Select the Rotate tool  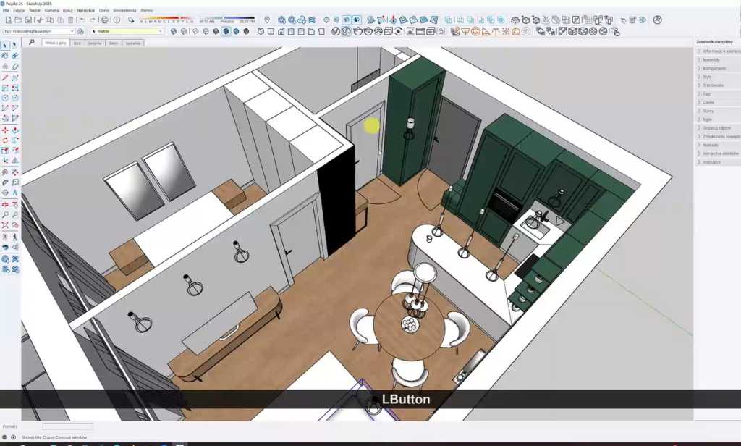tap(5, 140)
